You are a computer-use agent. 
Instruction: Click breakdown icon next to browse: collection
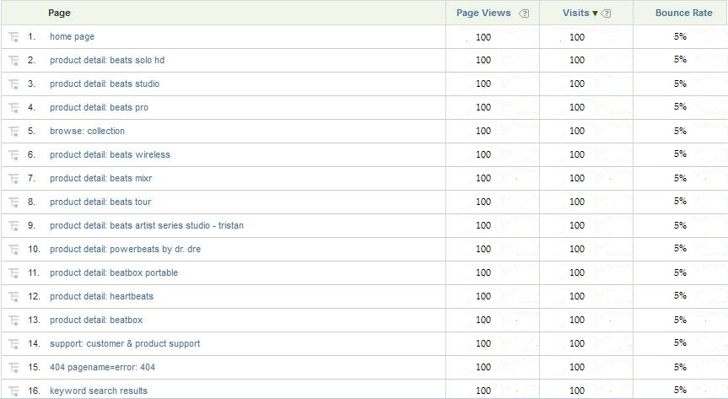point(13,132)
